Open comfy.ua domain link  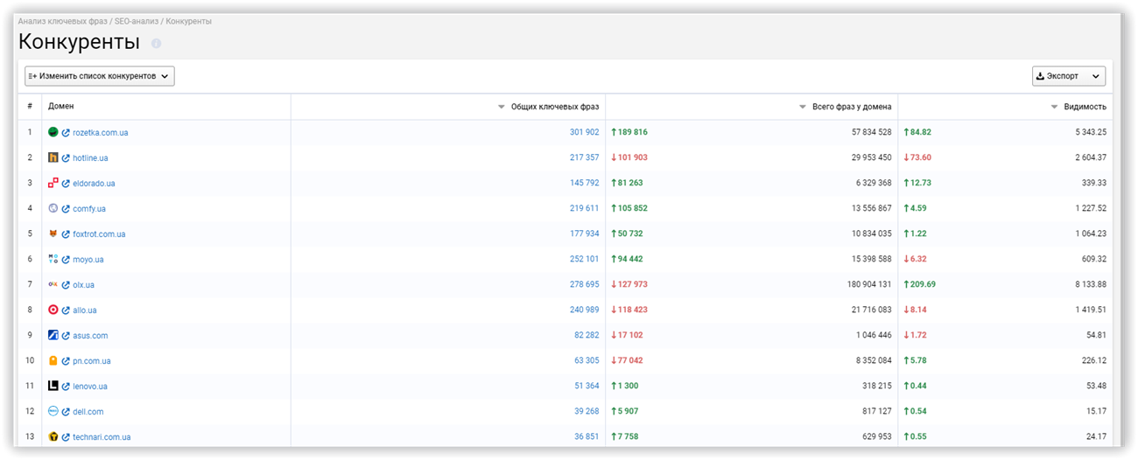(x=89, y=209)
